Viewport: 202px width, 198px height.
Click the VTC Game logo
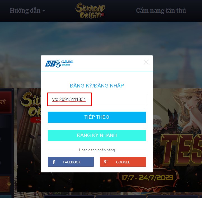59,64
